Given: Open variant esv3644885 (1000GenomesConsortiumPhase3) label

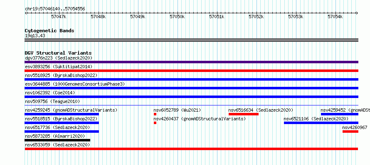Looking at the screenshot, I should click(x=75, y=84).
